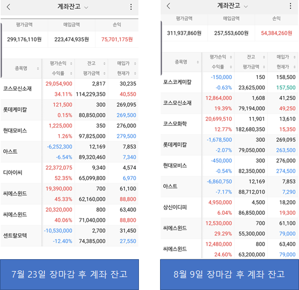Tap evaluation amount 299,176,110원
Image resolution: width=299 pixels, height=290 pixels.
24,39
